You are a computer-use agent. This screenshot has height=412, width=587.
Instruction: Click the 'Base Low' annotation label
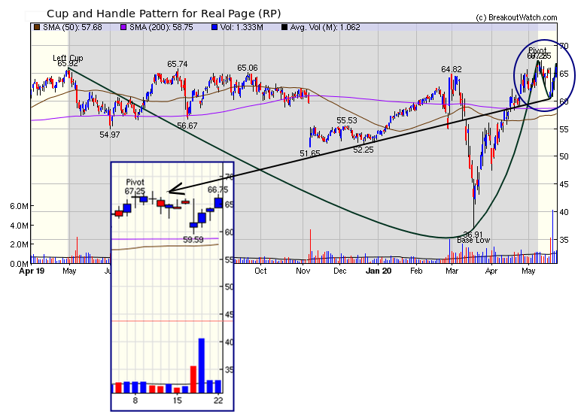[473, 241]
